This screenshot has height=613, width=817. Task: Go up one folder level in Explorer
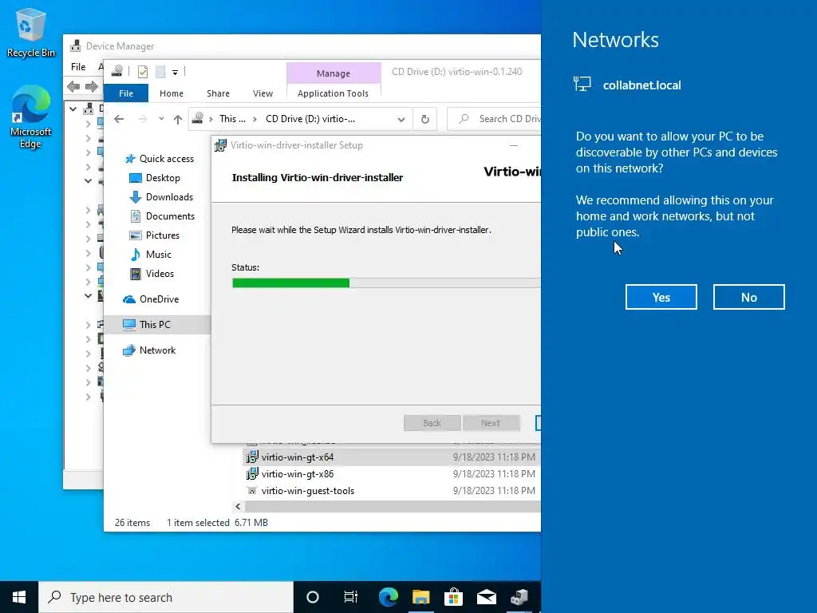tap(178, 120)
